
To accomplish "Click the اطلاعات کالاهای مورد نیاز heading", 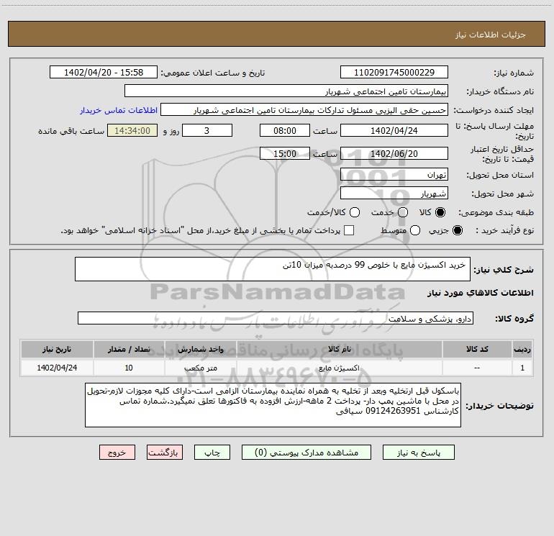I will tap(480, 293).
